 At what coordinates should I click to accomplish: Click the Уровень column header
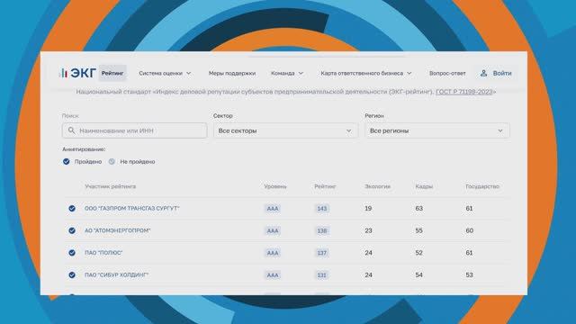[x=275, y=186]
